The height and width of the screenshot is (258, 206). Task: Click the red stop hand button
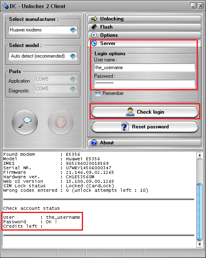tap(61, 122)
